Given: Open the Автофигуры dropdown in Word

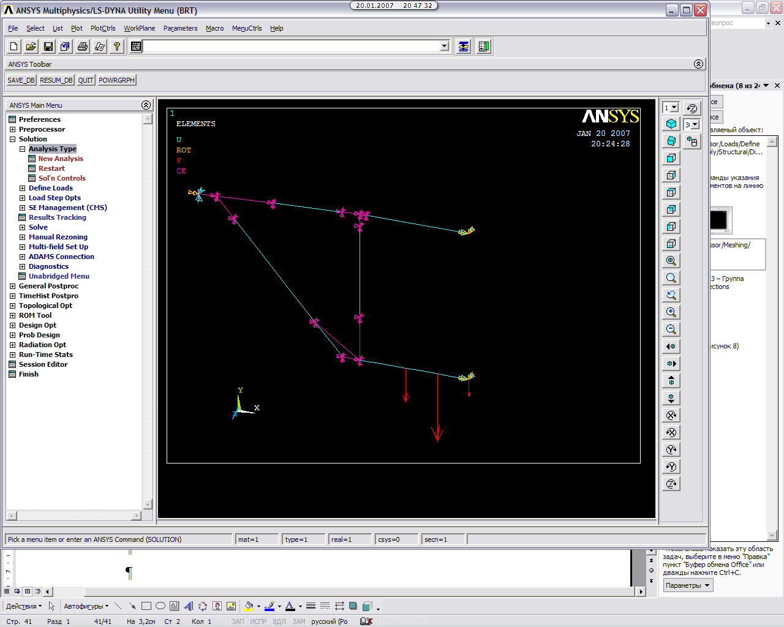Looking at the screenshot, I should click(x=86, y=606).
